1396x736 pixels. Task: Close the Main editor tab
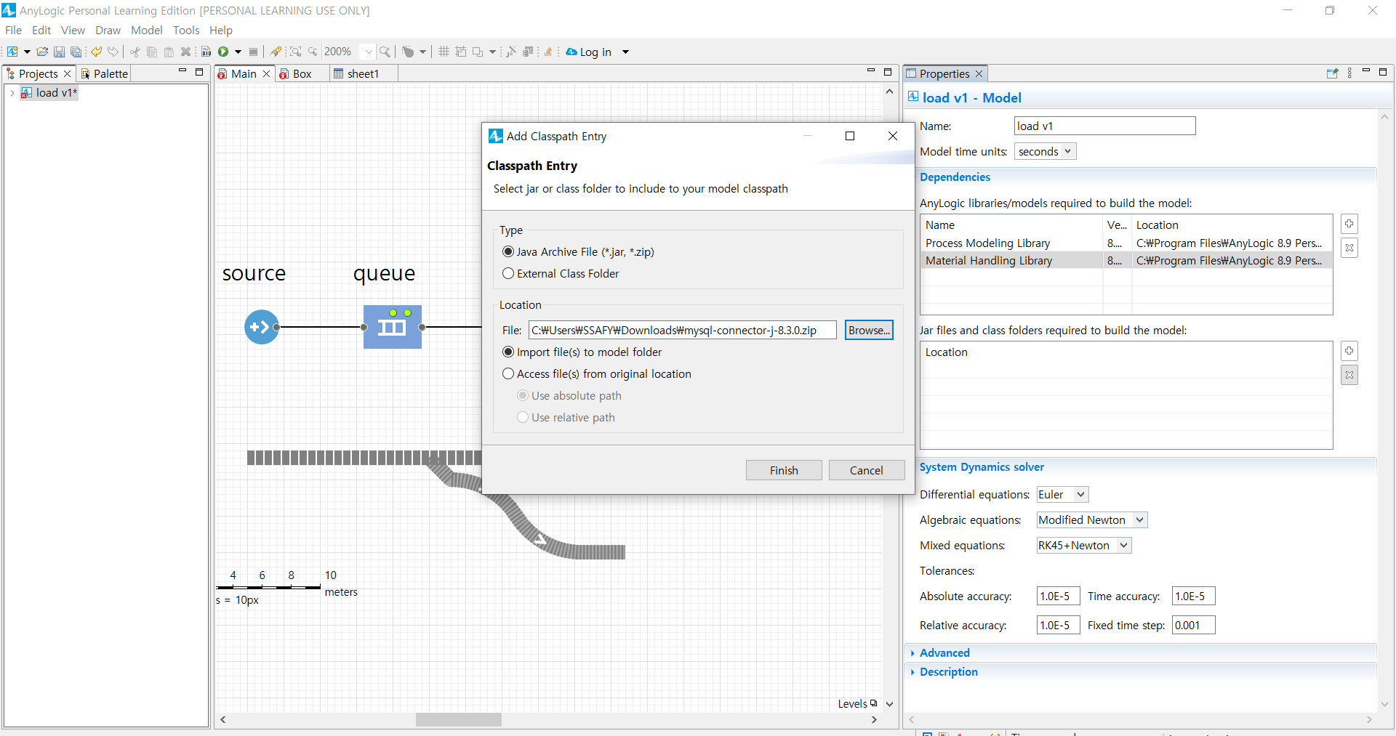click(266, 73)
